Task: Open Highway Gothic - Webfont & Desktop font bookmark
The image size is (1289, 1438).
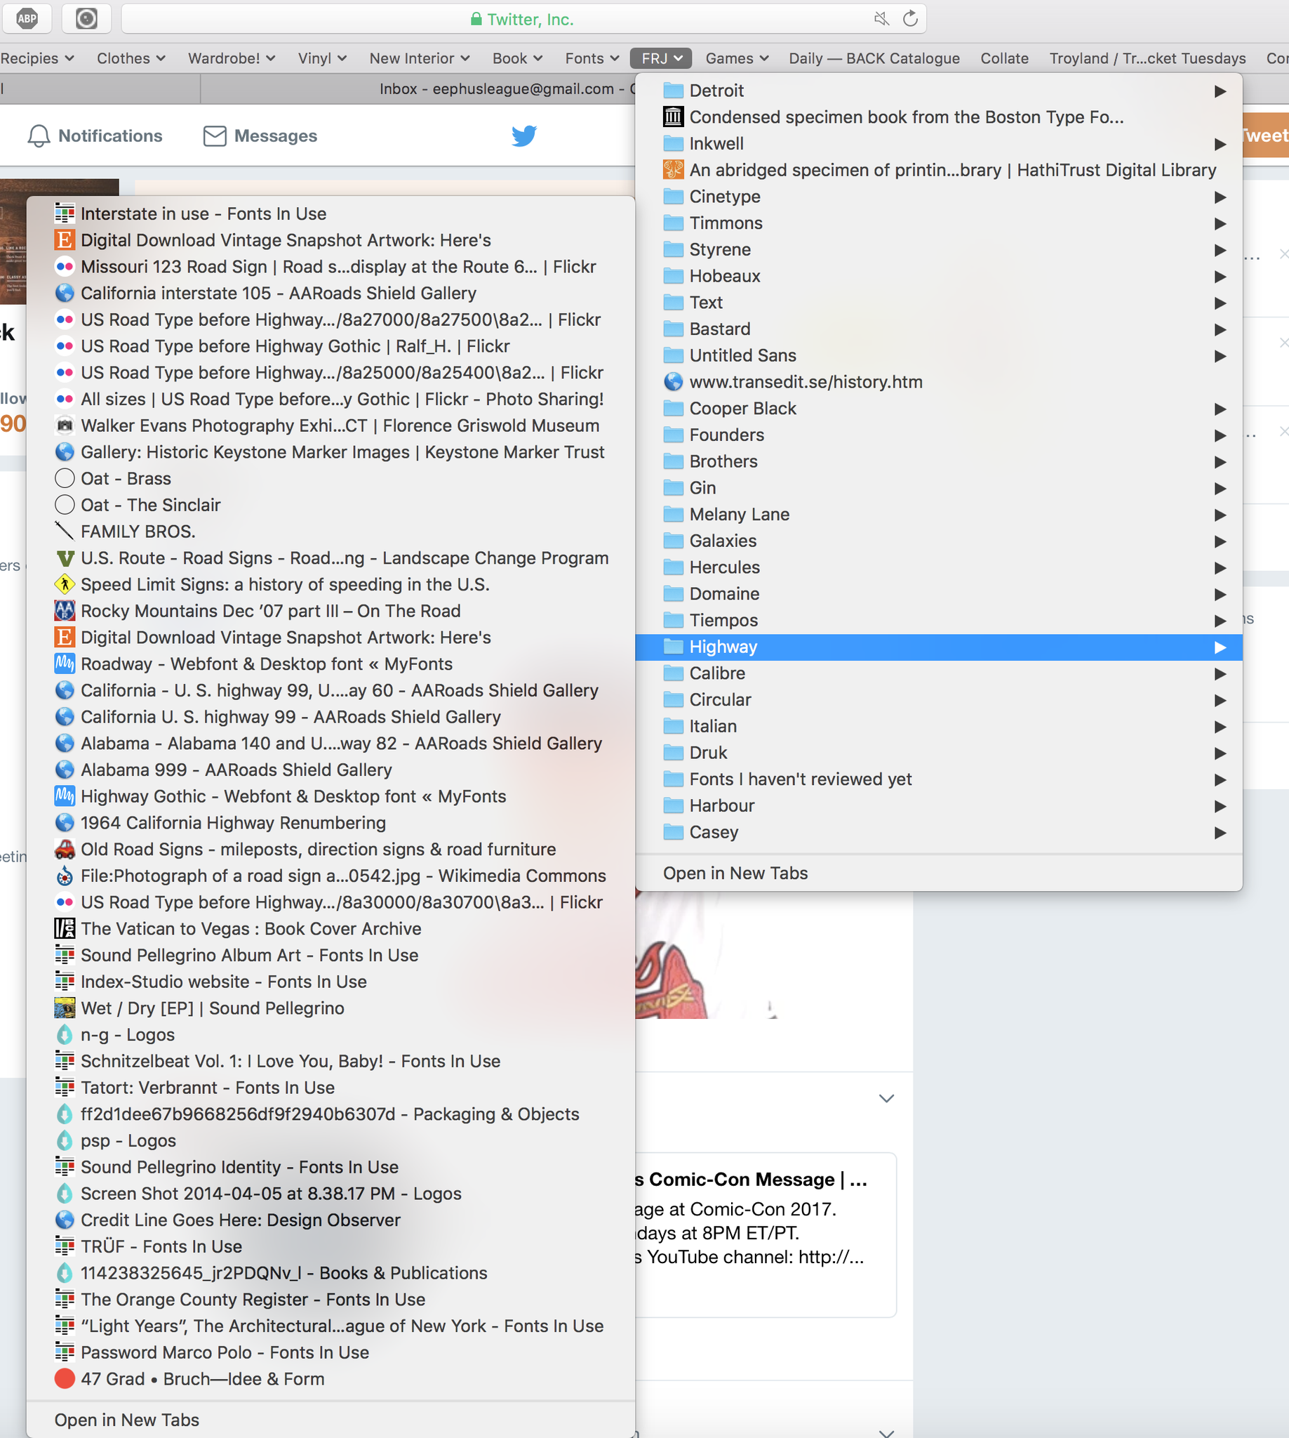Action: coord(330,797)
